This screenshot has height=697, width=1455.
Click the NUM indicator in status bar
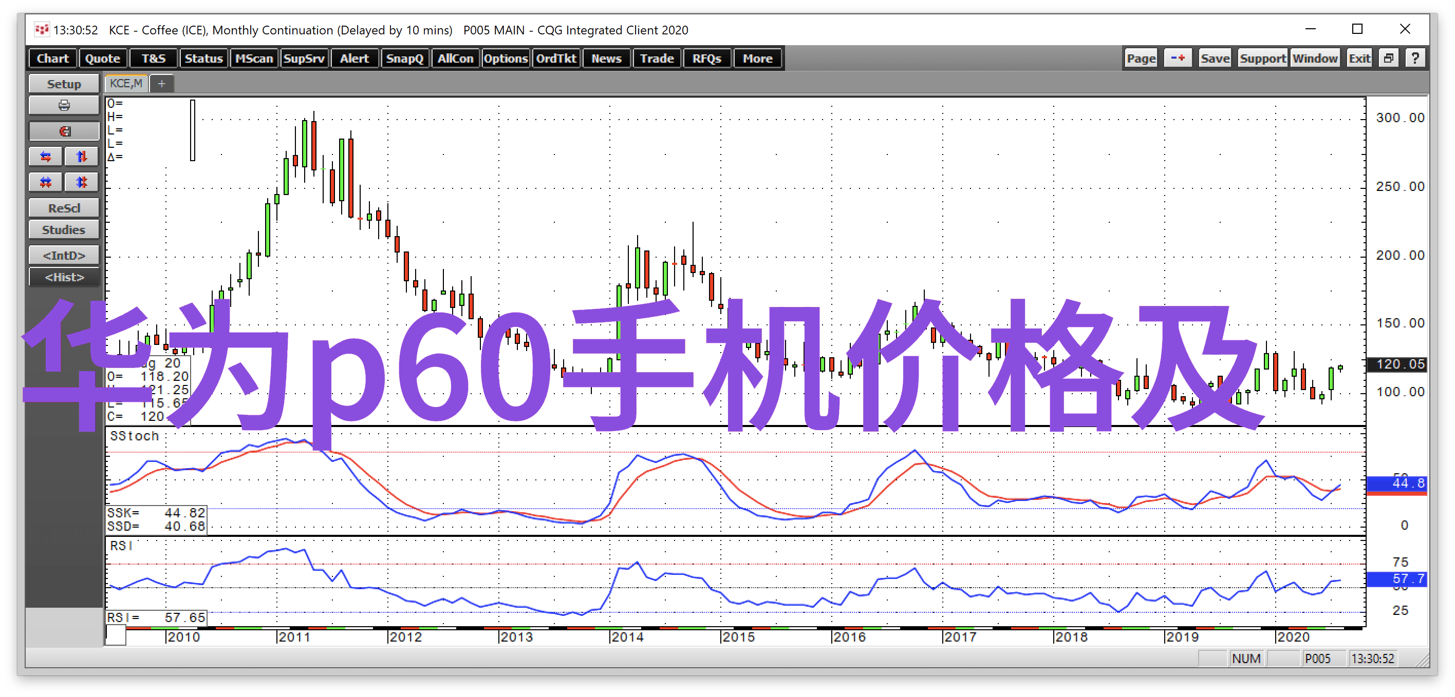(x=1246, y=658)
